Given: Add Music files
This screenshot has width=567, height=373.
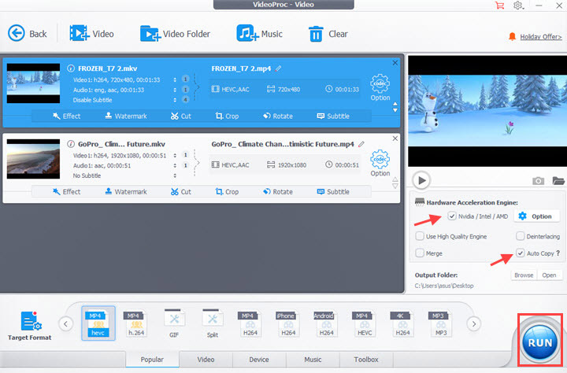Looking at the screenshot, I should pyautogui.click(x=259, y=34).
